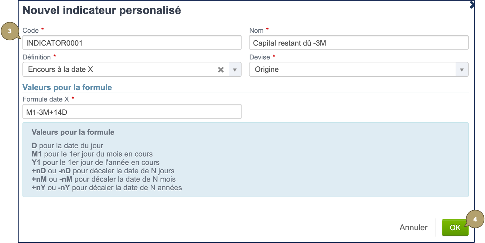Click the blue formula help panel
The height and width of the screenshot is (243, 485).
point(245,160)
